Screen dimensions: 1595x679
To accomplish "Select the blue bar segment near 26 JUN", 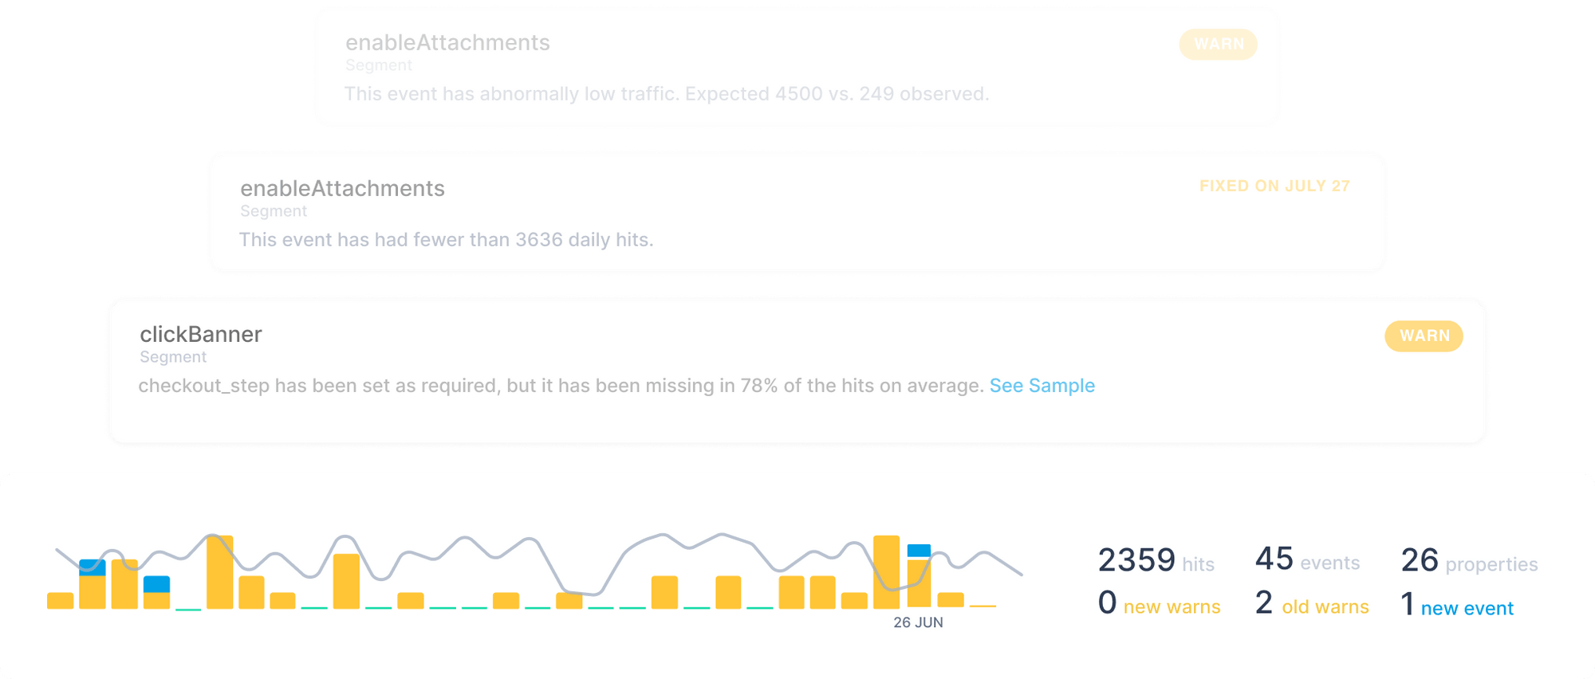I will (x=919, y=551).
